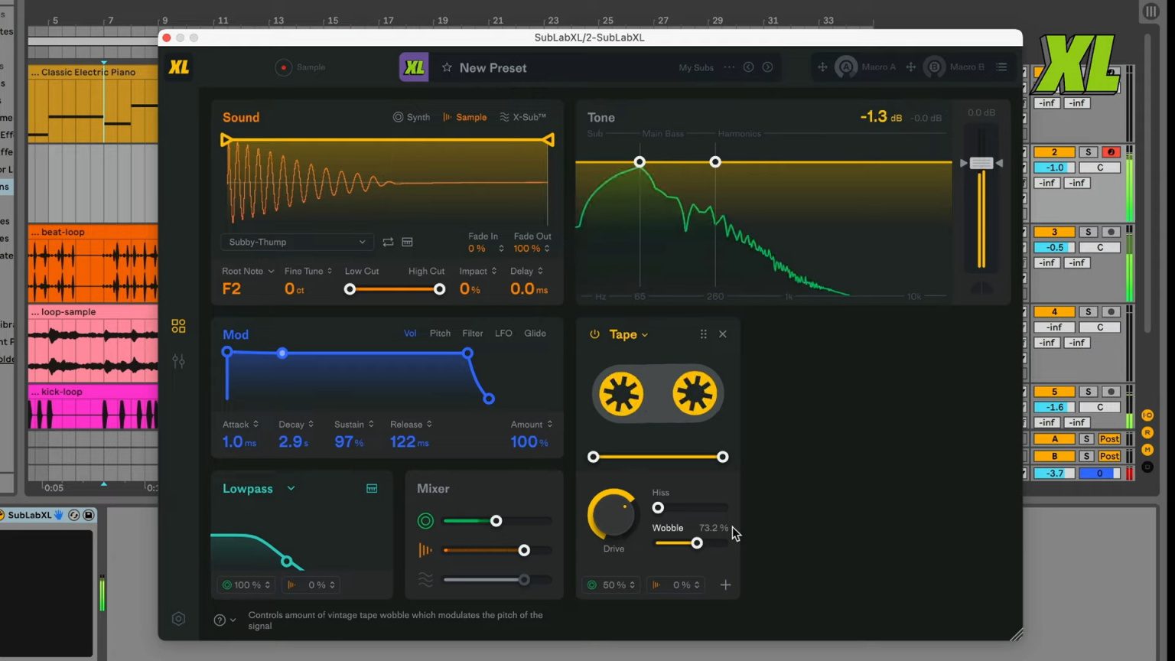Toggle the Tape effect power button
This screenshot has width=1175, height=661.
coord(594,334)
